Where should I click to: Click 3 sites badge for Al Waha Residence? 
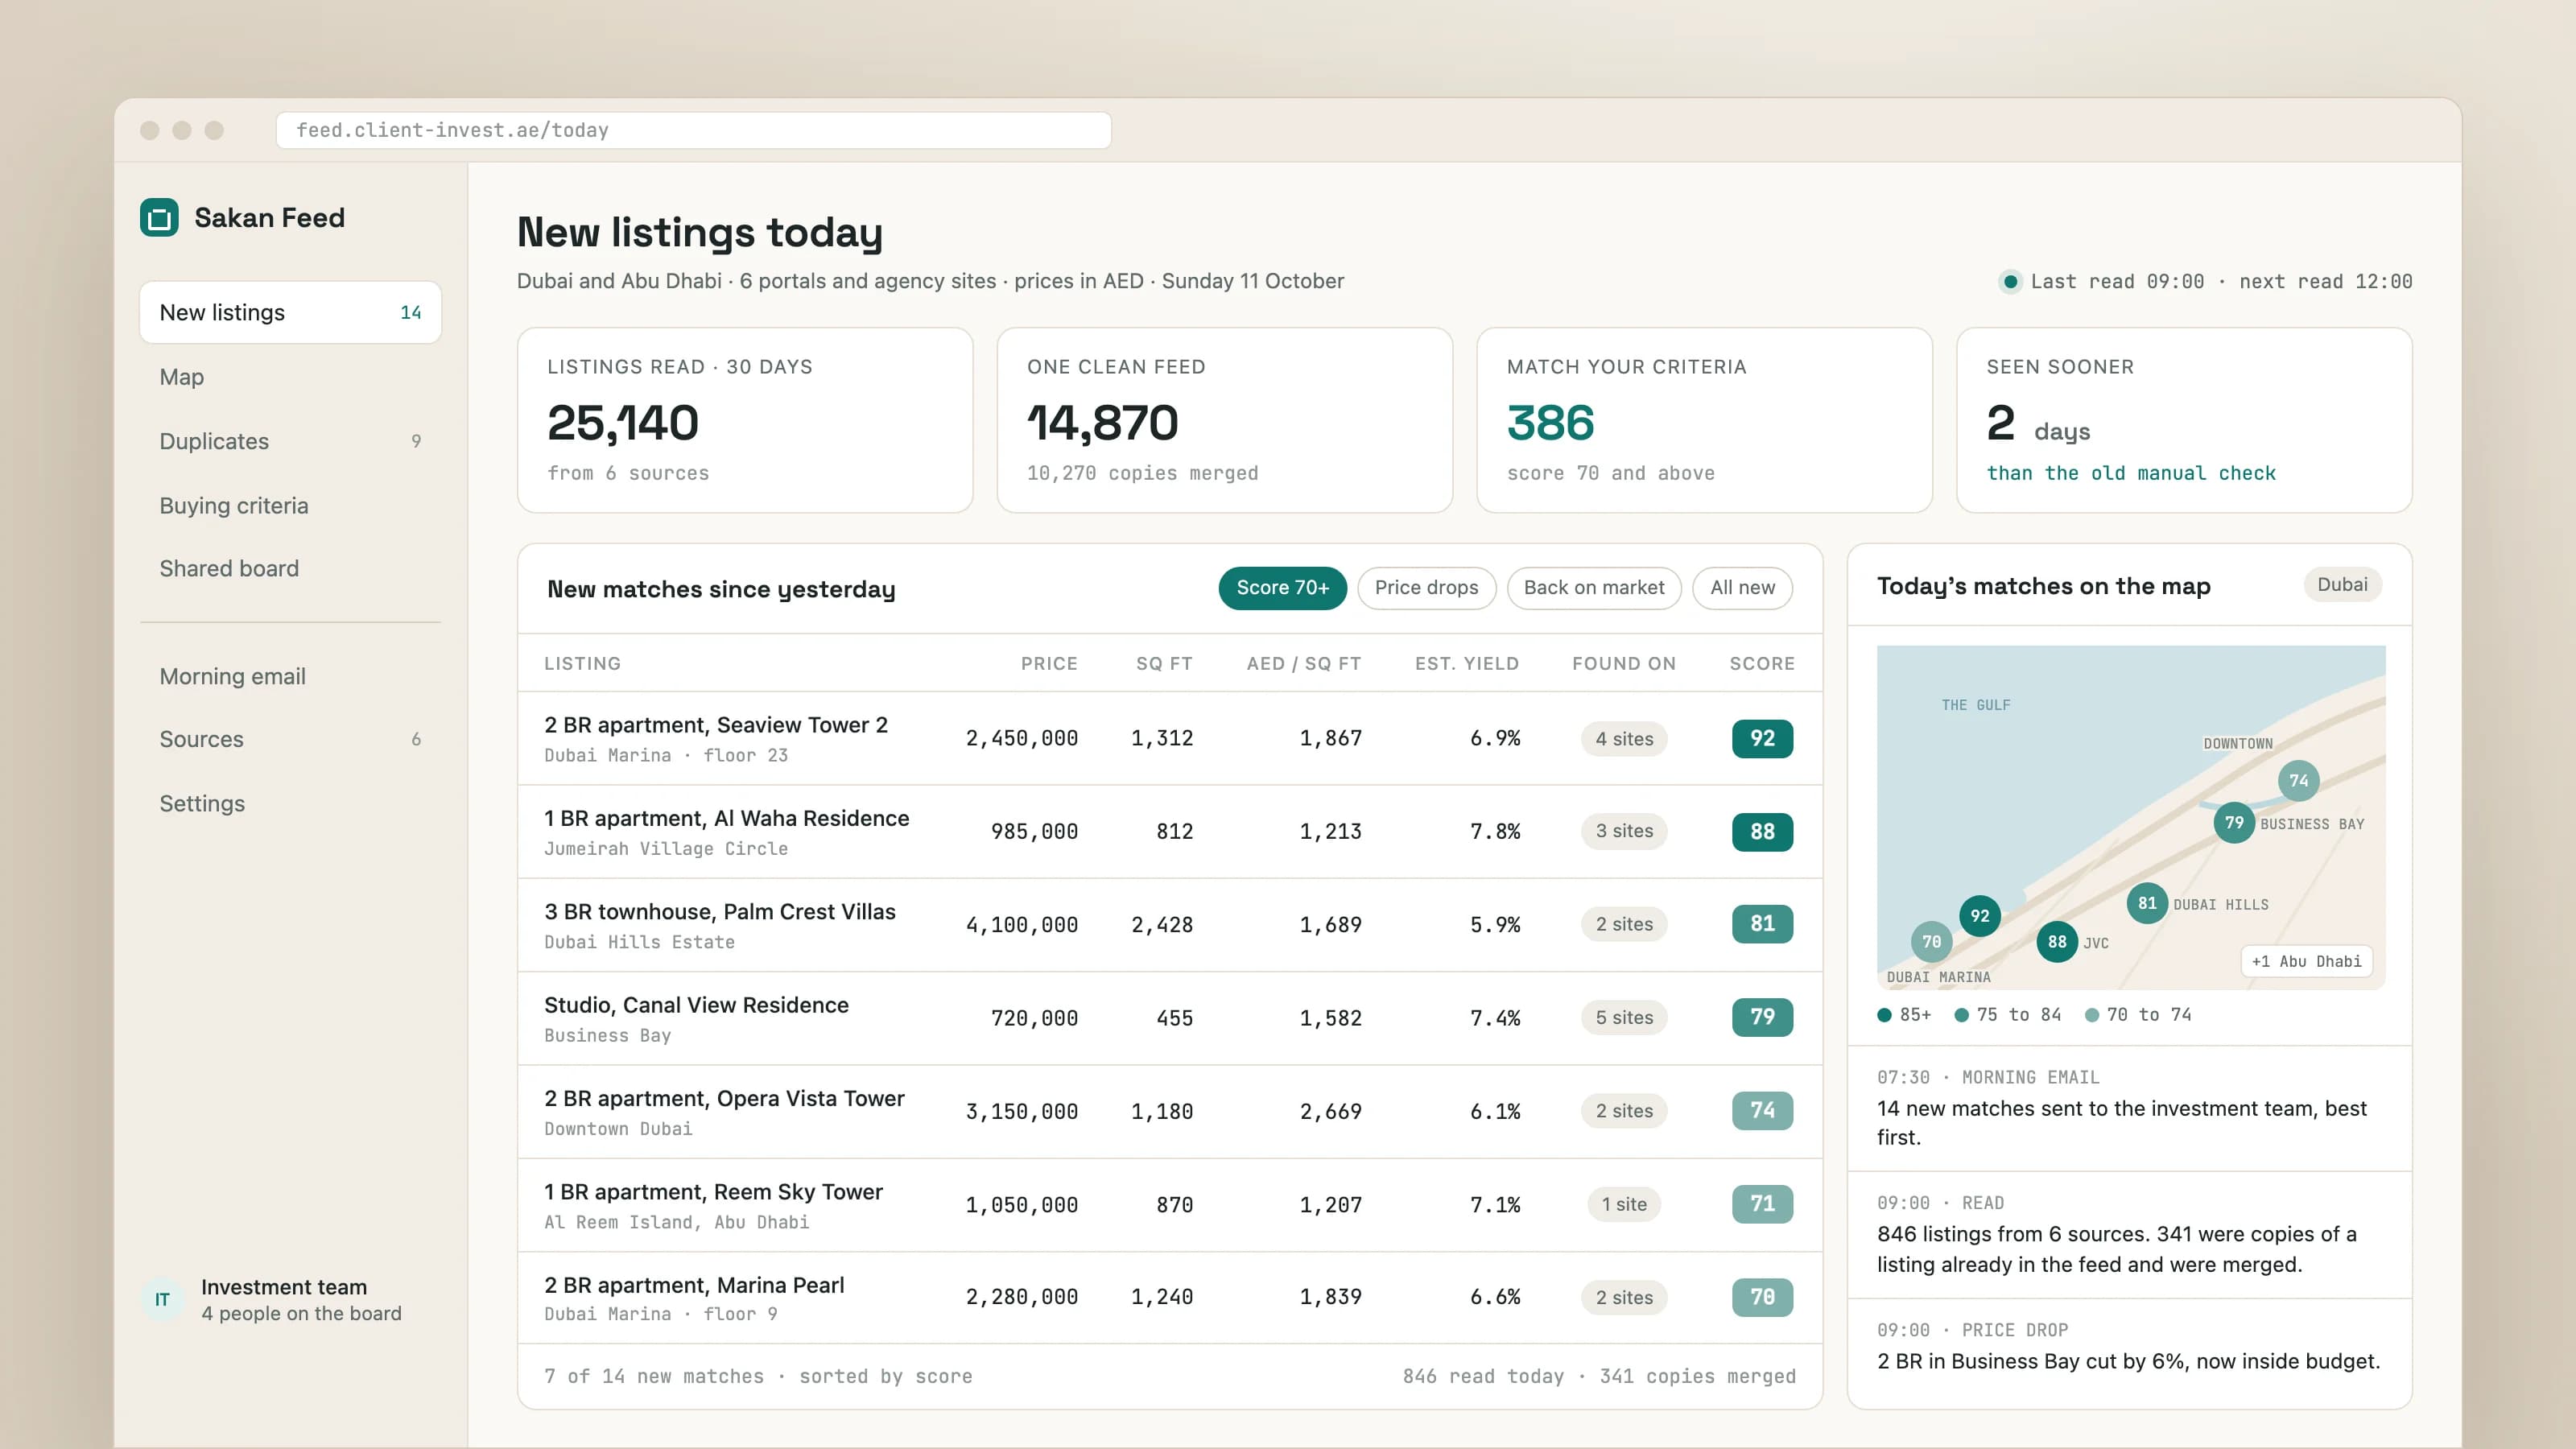point(1624,831)
